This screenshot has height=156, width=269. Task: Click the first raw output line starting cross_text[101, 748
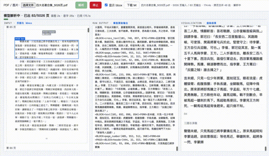[x=135, y=38]
